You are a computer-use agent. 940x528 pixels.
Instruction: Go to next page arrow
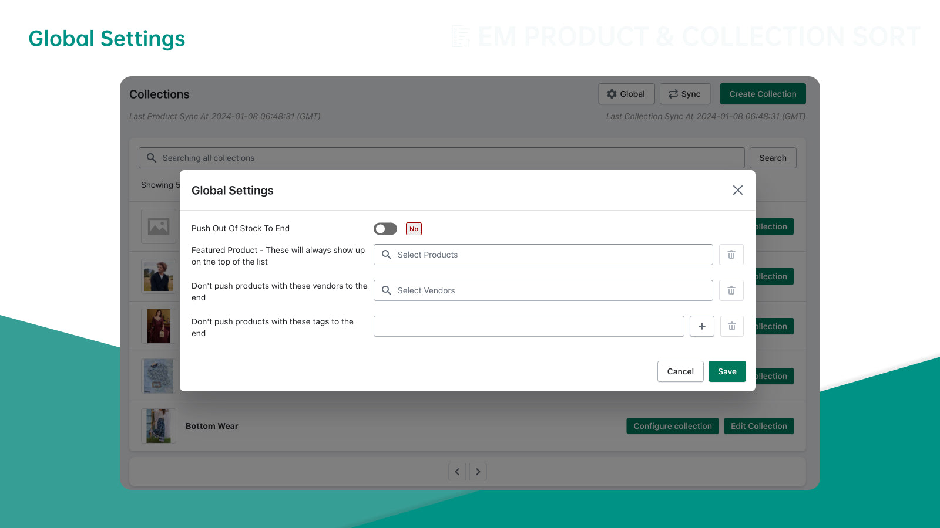tap(478, 472)
